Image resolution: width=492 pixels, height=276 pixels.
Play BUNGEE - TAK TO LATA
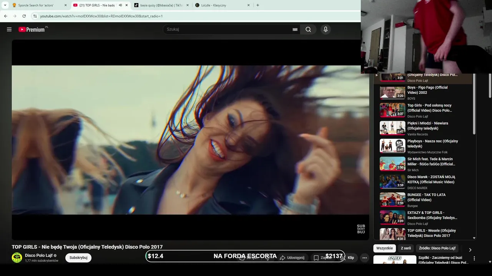point(427,197)
